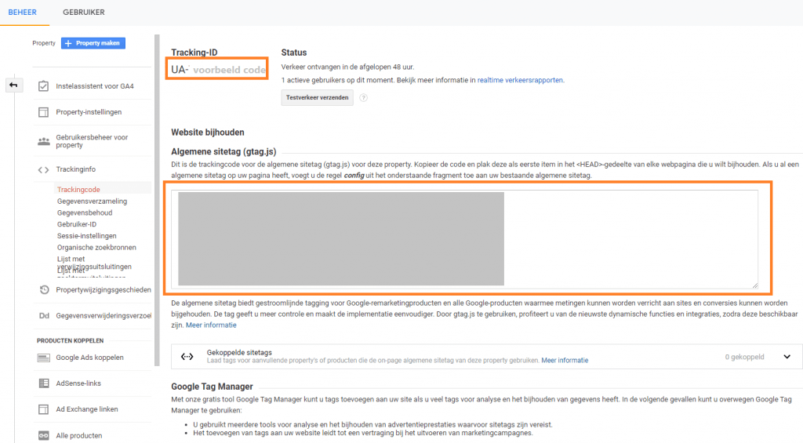Click the Gegevensverwijderingsverzoeken Dd icon
The height and width of the screenshot is (443, 803).
pyautogui.click(x=44, y=315)
